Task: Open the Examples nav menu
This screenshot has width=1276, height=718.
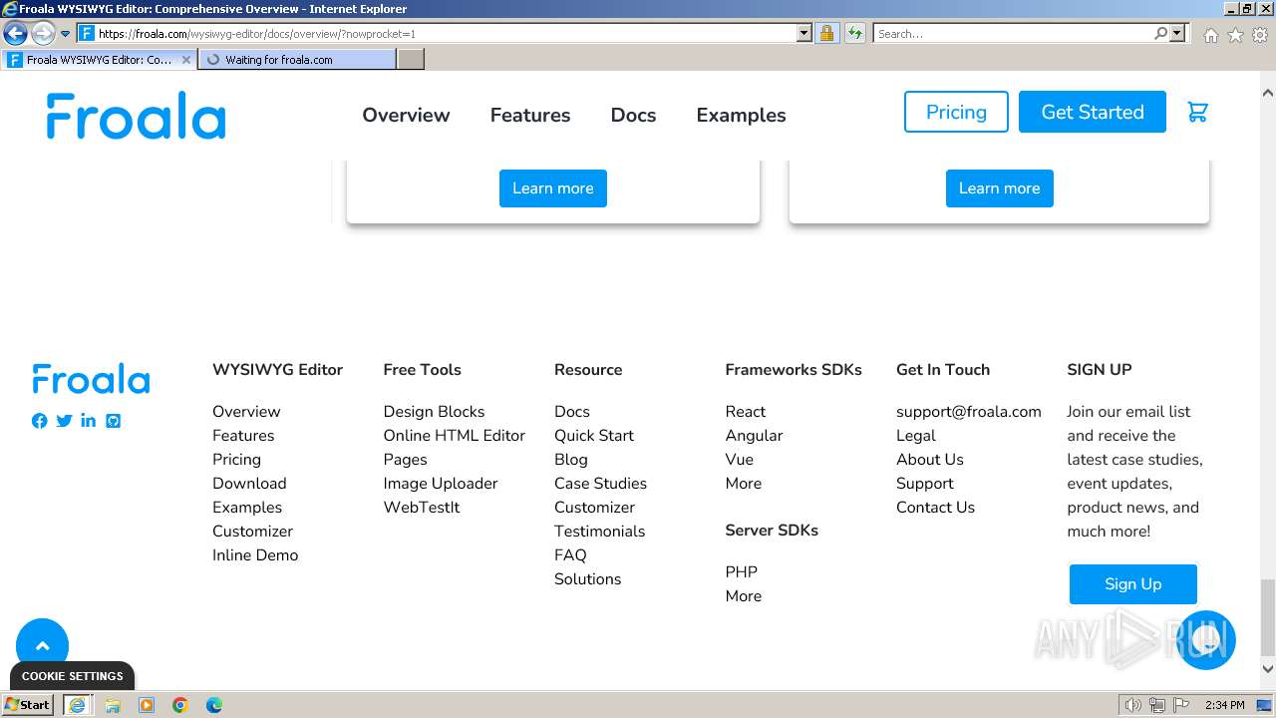Action: pyautogui.click(x=741, y=115)
